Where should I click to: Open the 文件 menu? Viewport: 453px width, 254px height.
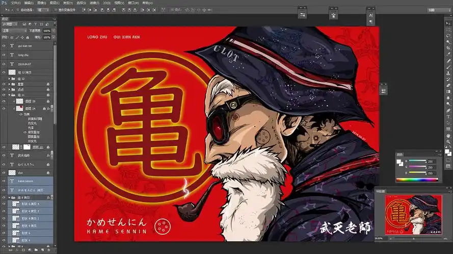click(16, 3)
